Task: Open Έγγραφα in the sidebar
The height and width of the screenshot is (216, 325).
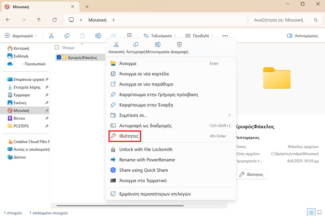Action: [19, 95]
